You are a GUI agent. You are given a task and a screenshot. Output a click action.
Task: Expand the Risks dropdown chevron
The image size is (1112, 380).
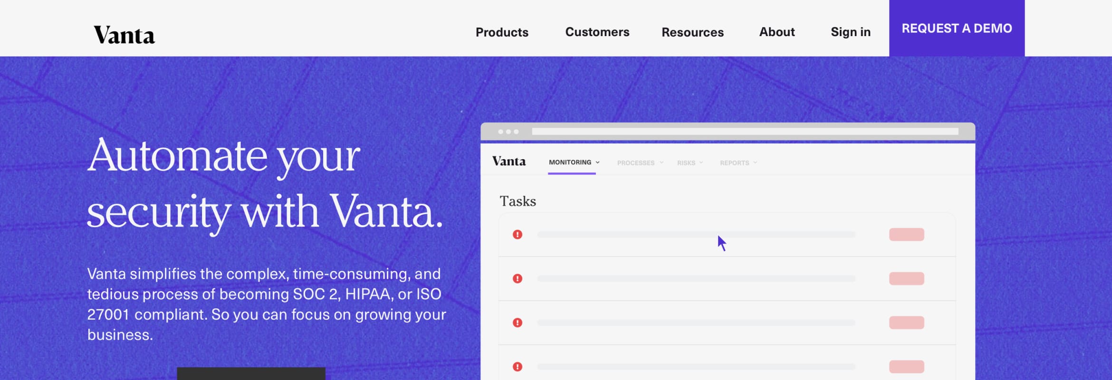701,162
